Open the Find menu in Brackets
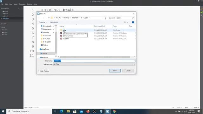203x114 pixels. (11, 4)
